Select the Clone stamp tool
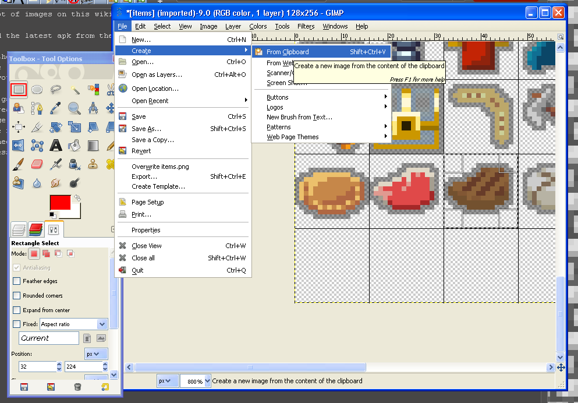Image resolution: width=578 pixels, height=403 pixels. [93, 164]
